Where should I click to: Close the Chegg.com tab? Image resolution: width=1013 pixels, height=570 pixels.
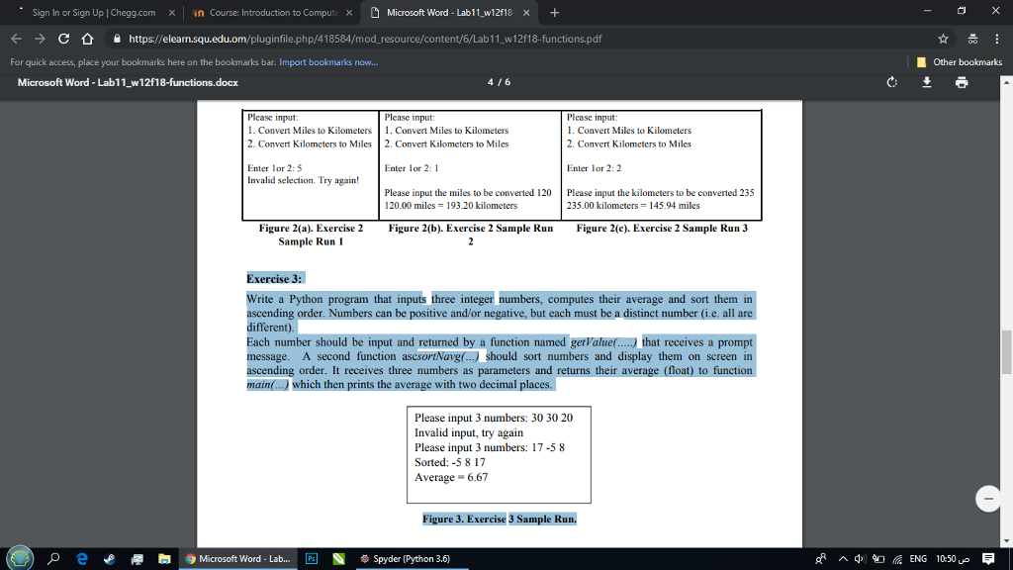172,12
